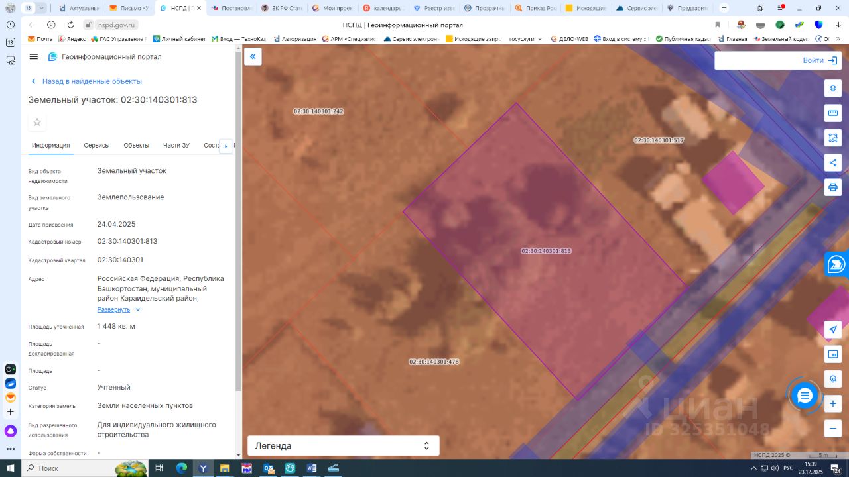Zoom out on the map
Image resolution: width=849 pixels, height=477 pixels.
(833, 428)
